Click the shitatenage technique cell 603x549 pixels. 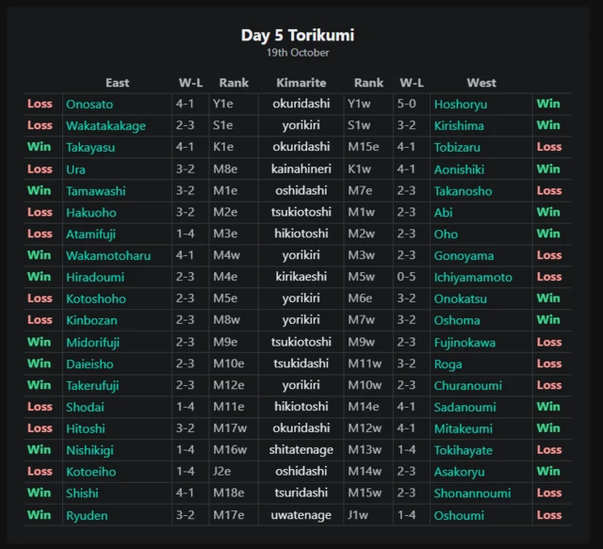pyautogui.click(x=301, y=451)
